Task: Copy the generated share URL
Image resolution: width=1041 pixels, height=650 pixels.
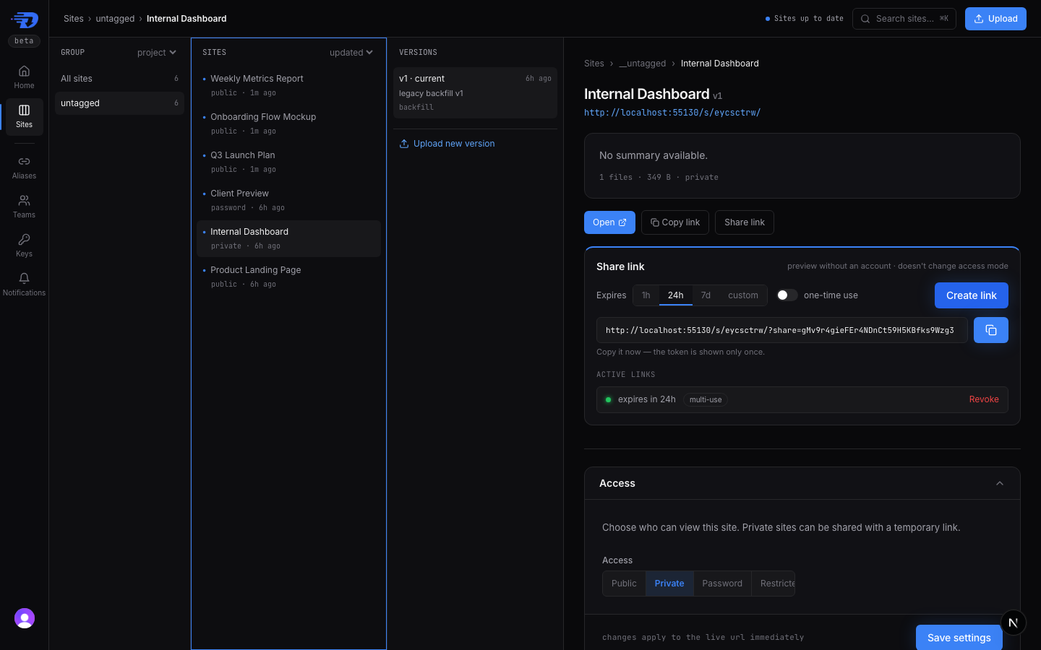Action: (x=991, y=330)
